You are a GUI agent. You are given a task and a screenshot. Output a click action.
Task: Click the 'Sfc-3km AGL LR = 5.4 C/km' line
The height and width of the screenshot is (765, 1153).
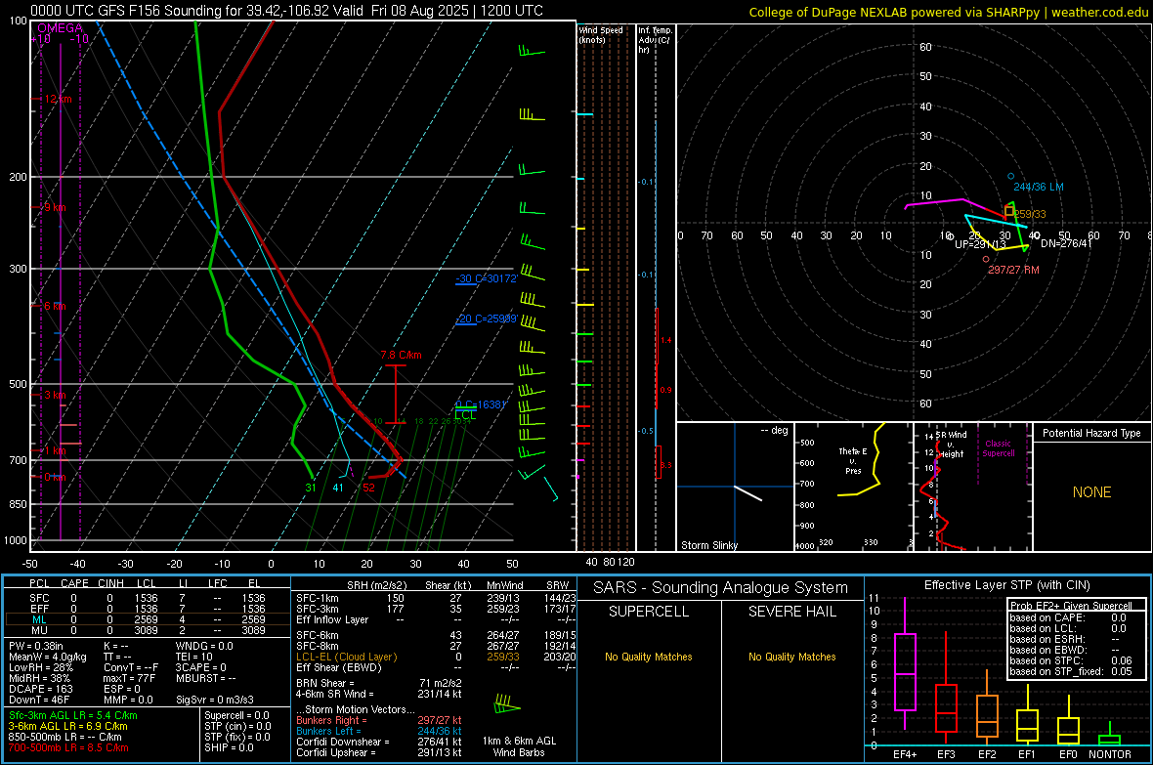[x=73, y=716]
